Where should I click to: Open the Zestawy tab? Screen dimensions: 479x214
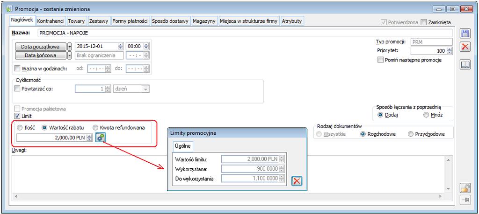point(99,21)
